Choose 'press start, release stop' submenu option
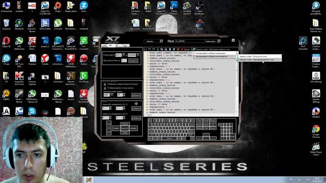This screenshot has height=183, width=326. pos(259,56)
